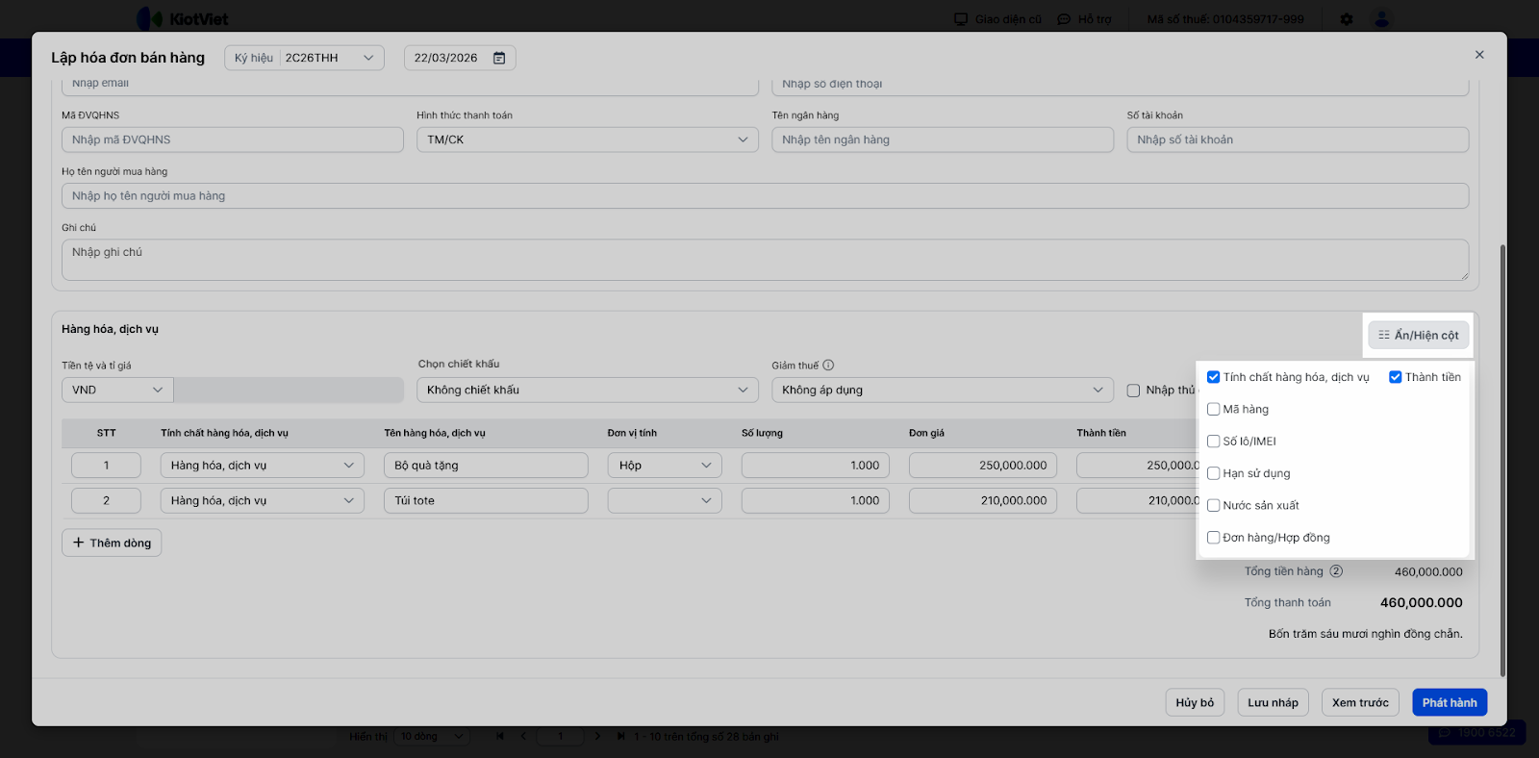
Task: Open the user account avatar icon
Action: tap(1381, 19)
